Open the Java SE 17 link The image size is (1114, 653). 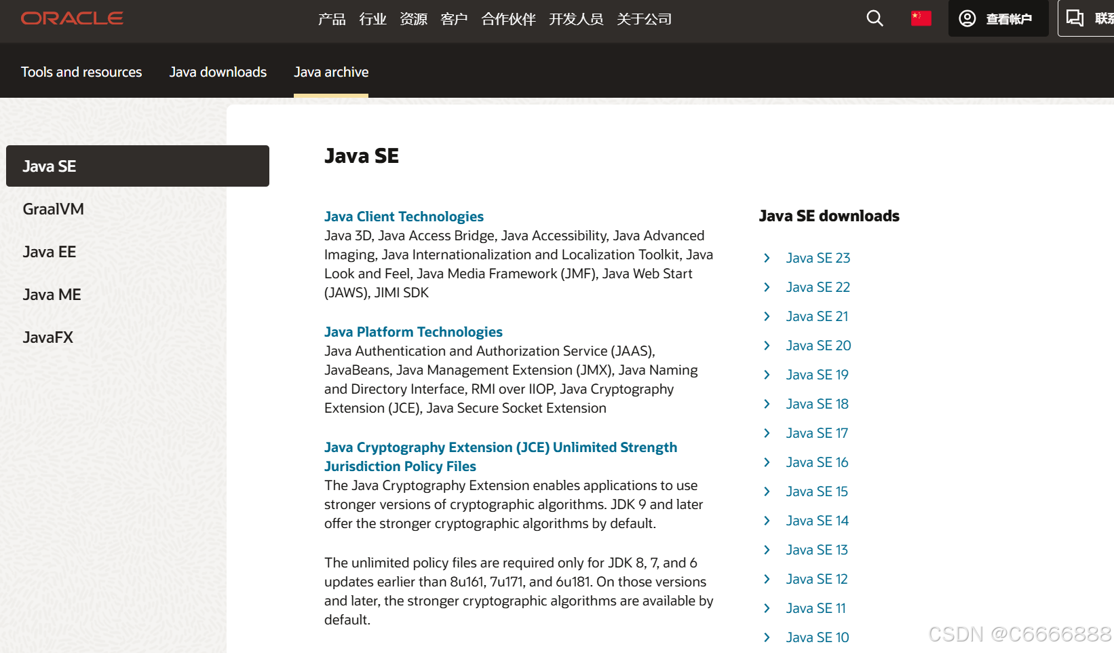817,433
